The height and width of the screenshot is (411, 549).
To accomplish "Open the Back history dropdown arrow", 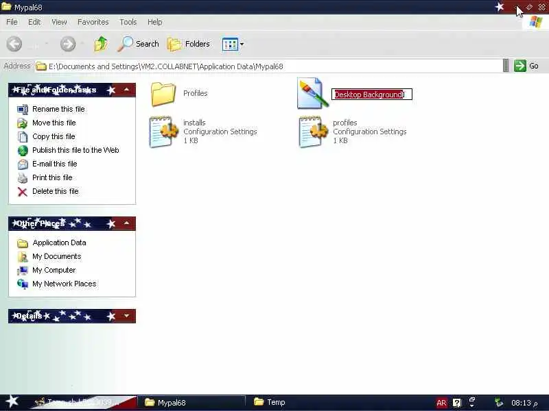I will [x=46, y=44].
